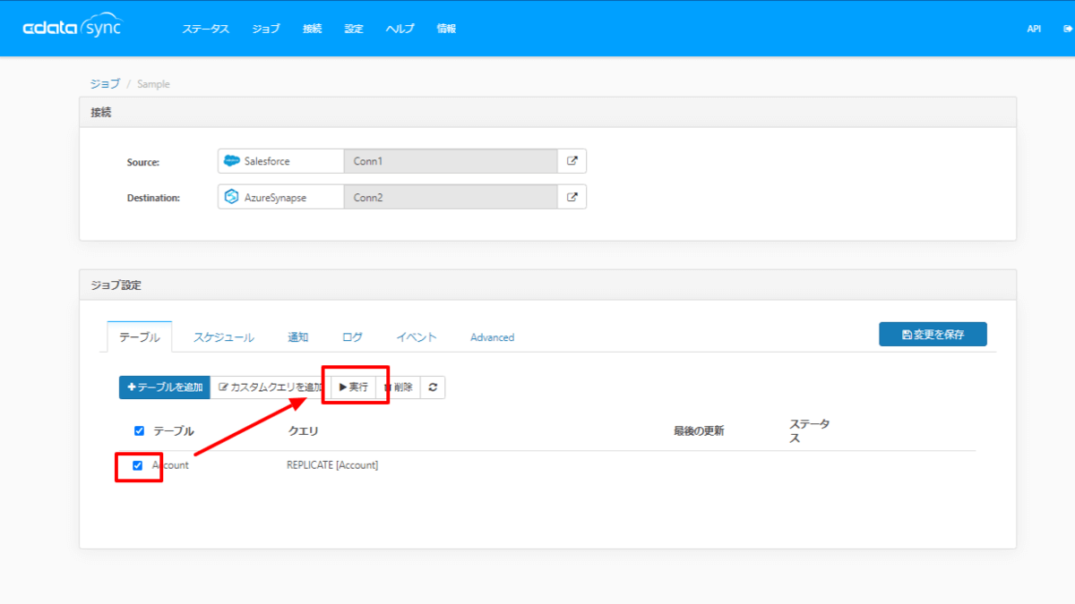Switch to the テーブル tab
Viewport: 1075px width, 604px height.
coord(140,337)
